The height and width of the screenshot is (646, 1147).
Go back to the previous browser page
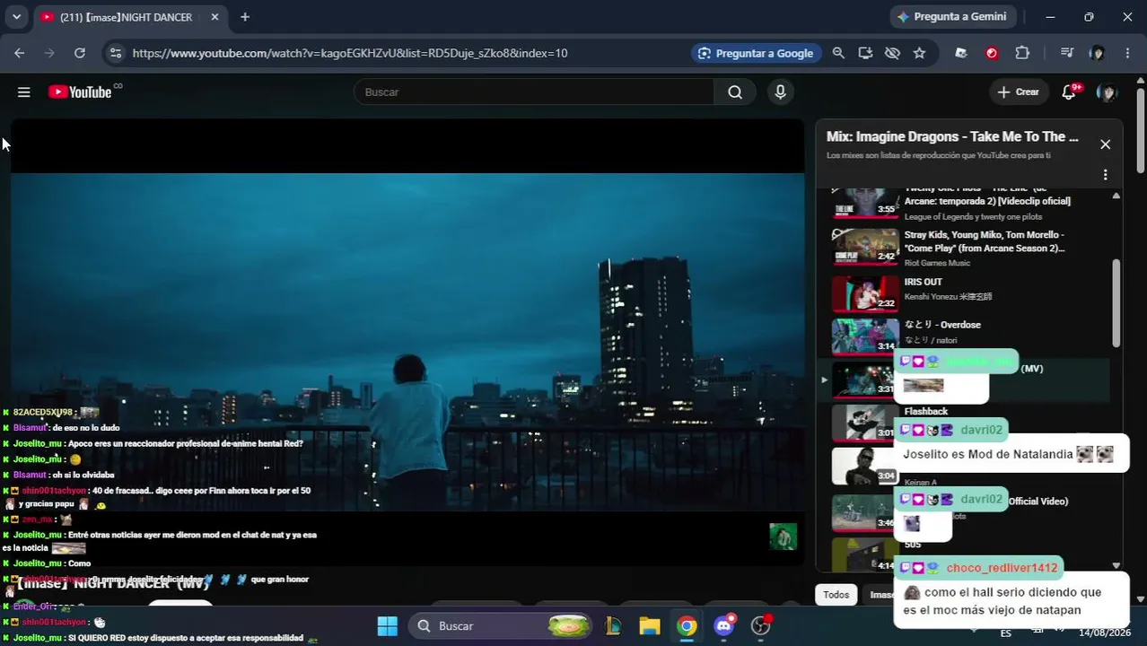[20, 53]
